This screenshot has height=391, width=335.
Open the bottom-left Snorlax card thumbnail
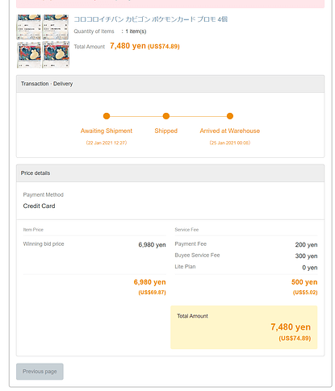(x=29, y=55)
